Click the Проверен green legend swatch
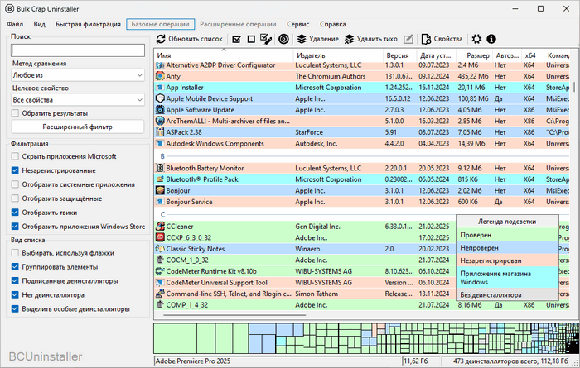580x368 pixels. pos(507,236)
